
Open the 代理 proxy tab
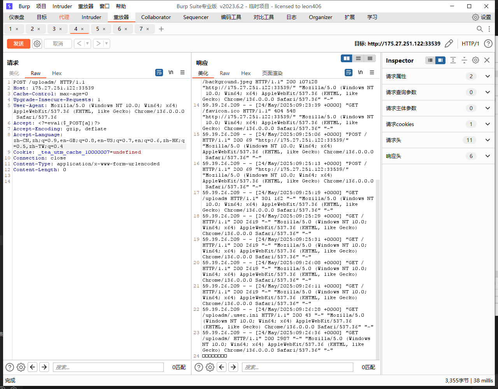click(x=64, y=17)
